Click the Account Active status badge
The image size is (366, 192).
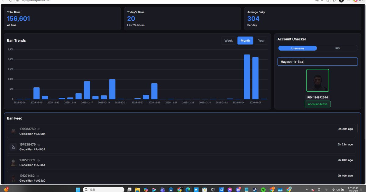click(x=318, y=104)
